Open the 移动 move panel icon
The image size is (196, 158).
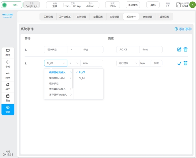click(x=8, y=64)
